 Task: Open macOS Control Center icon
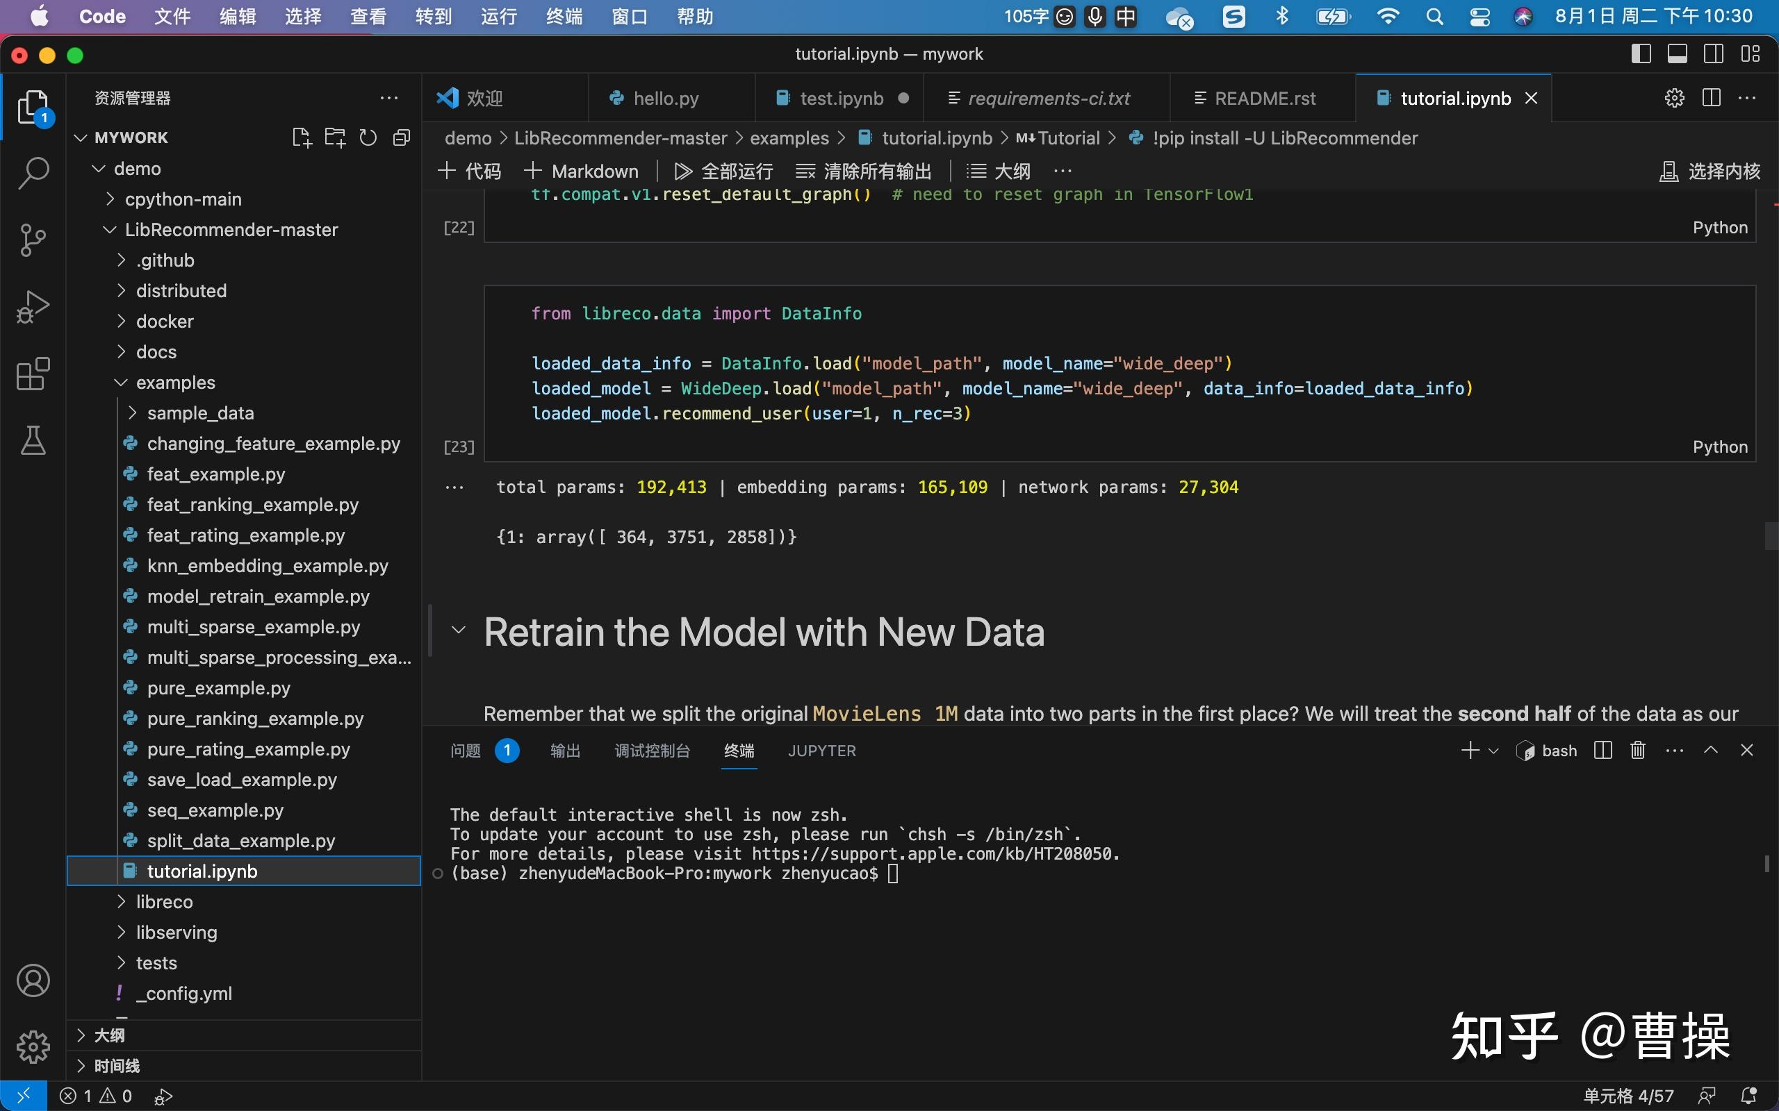point(1479,16)
